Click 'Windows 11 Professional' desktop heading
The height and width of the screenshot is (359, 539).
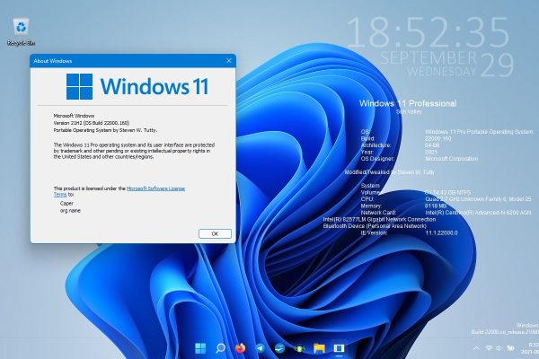408,103
